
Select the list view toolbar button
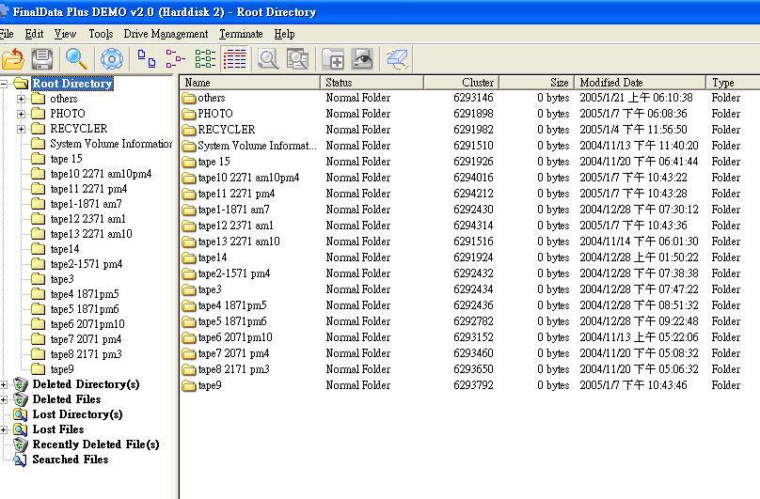tap(205, 58)
